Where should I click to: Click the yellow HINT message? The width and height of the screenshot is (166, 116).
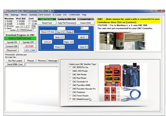(x=128, y=21)
